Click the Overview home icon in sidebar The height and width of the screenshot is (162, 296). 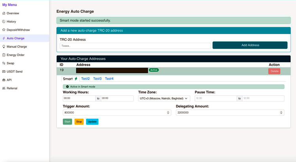coord(4,13)
